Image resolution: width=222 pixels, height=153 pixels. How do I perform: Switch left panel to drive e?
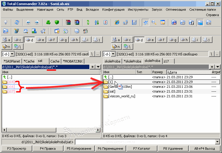tap(41, 40)
